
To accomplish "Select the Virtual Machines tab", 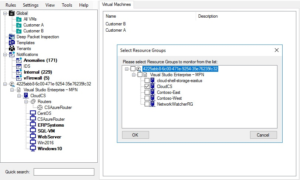I will pyautogui.click(x=116, y=4).
